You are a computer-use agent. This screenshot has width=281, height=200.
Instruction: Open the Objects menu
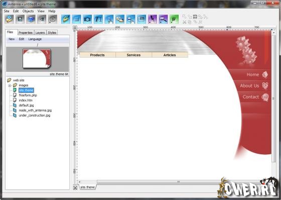28,11
